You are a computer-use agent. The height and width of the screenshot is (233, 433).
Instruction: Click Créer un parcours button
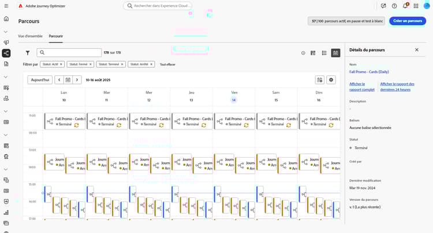click(x=408, y=21)
